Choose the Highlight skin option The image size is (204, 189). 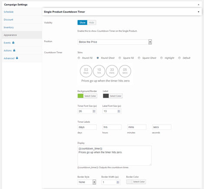pyautogui.click(x=161, y=58)
